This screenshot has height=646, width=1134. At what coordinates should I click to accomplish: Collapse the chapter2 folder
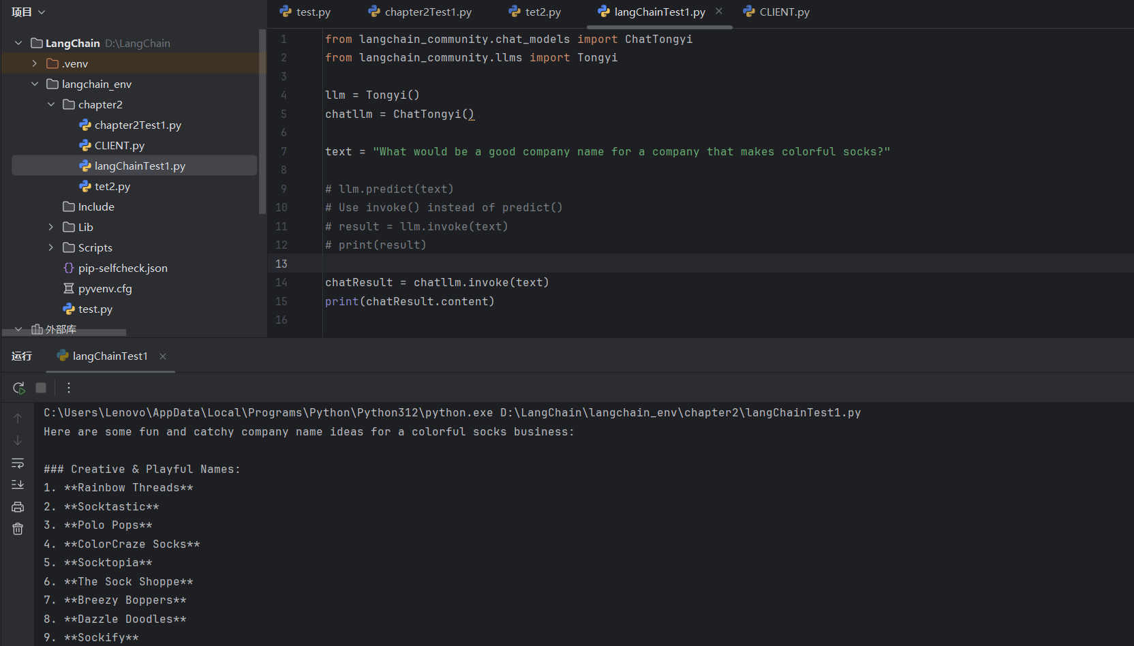point(51,104)
